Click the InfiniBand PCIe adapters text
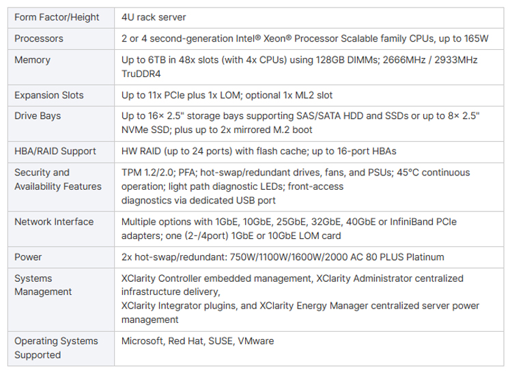This screenshot has height=374, width=512. [x=289, y=229]
